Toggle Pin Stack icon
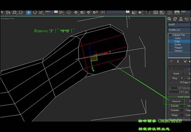The height and width of the screenshot is (132, 191). pos(172,61)
